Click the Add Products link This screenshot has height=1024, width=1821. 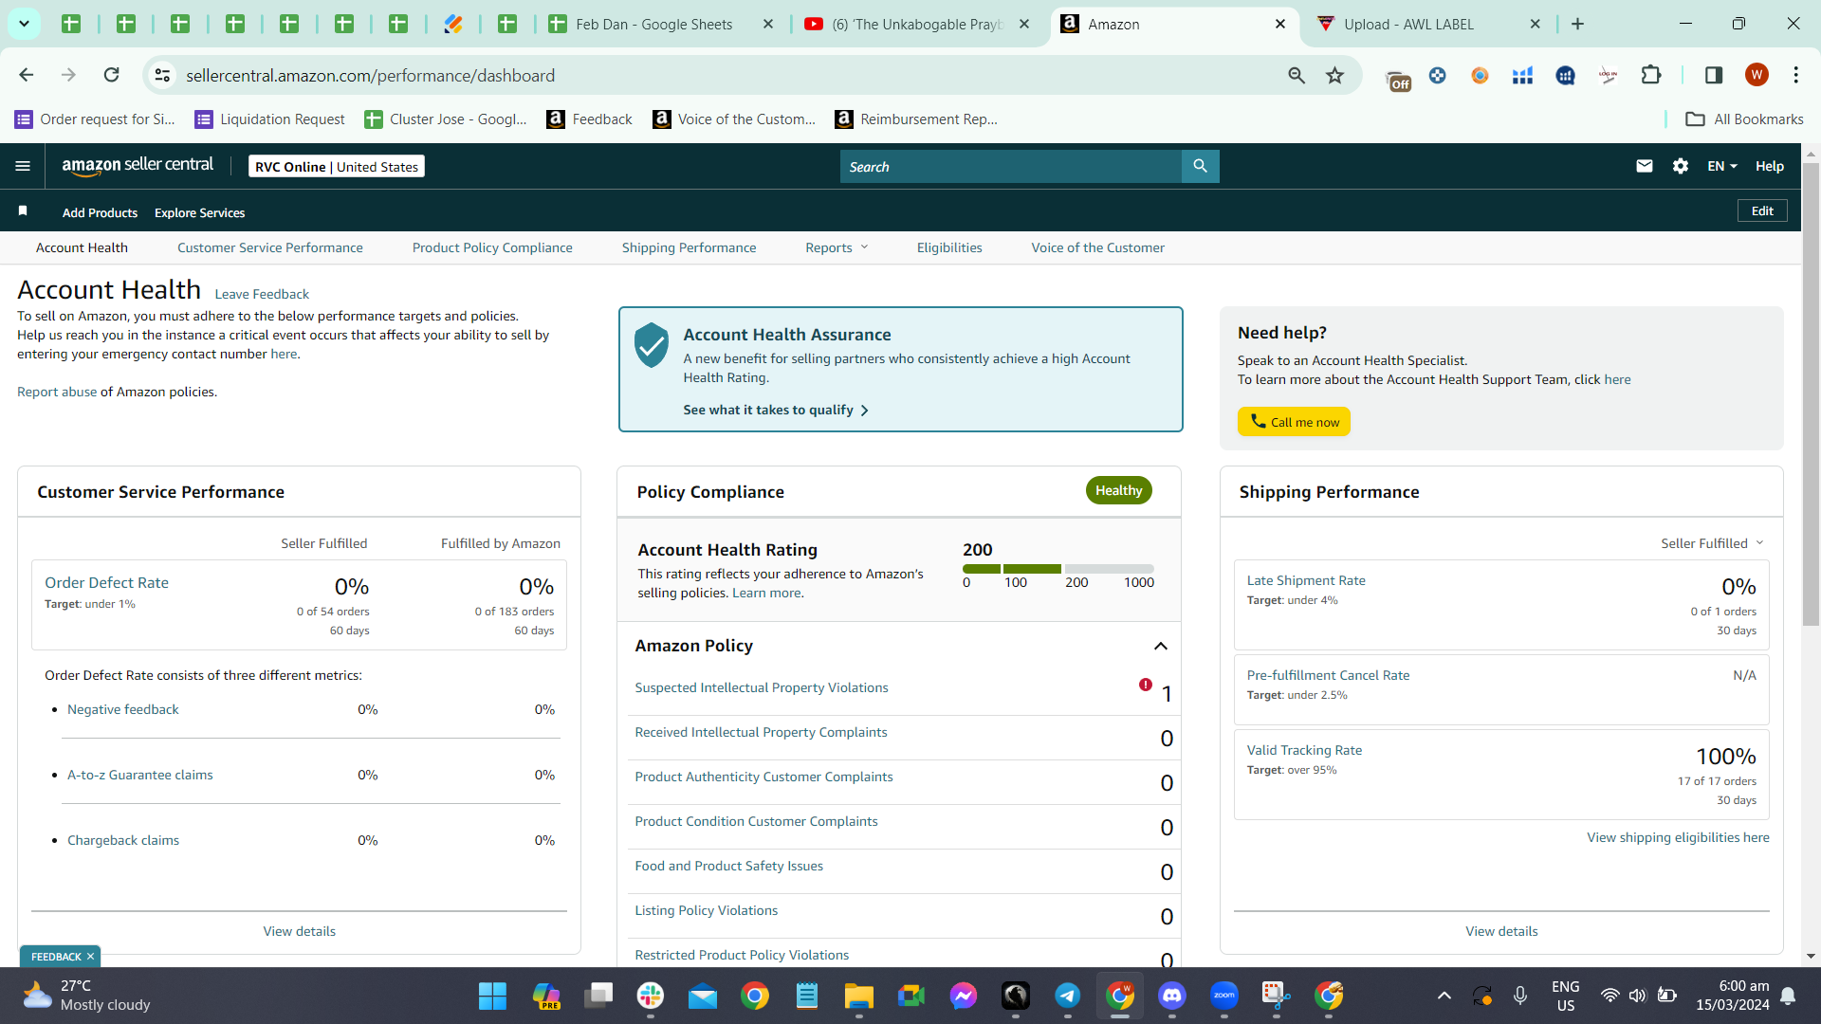(x=100, y=212)
